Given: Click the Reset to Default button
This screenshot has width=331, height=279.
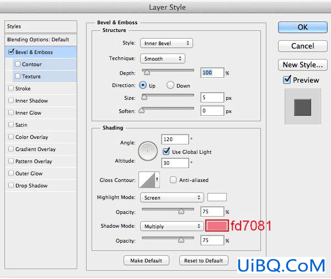Looking at the screenshot, I should pyautogui.click(x=204, y=260).
